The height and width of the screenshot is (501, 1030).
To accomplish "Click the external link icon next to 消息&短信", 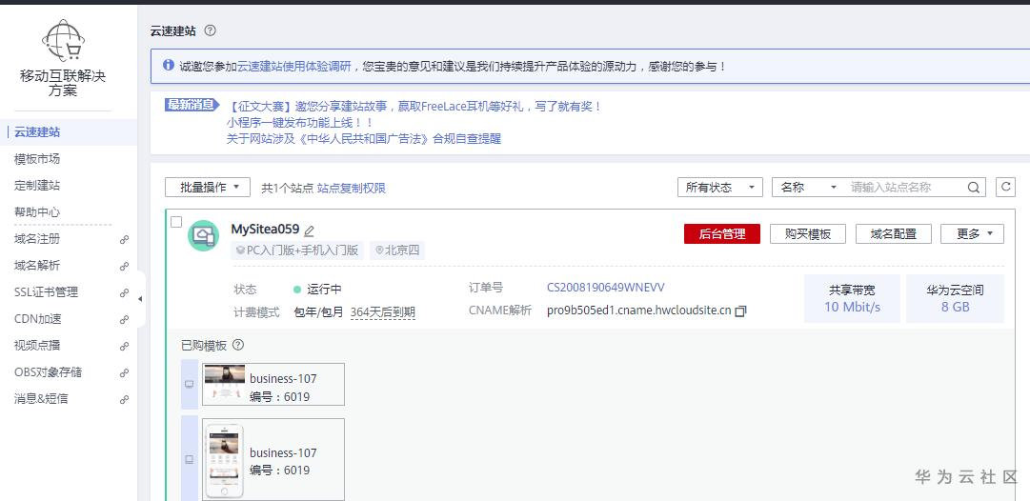I will tap(124, 399).
